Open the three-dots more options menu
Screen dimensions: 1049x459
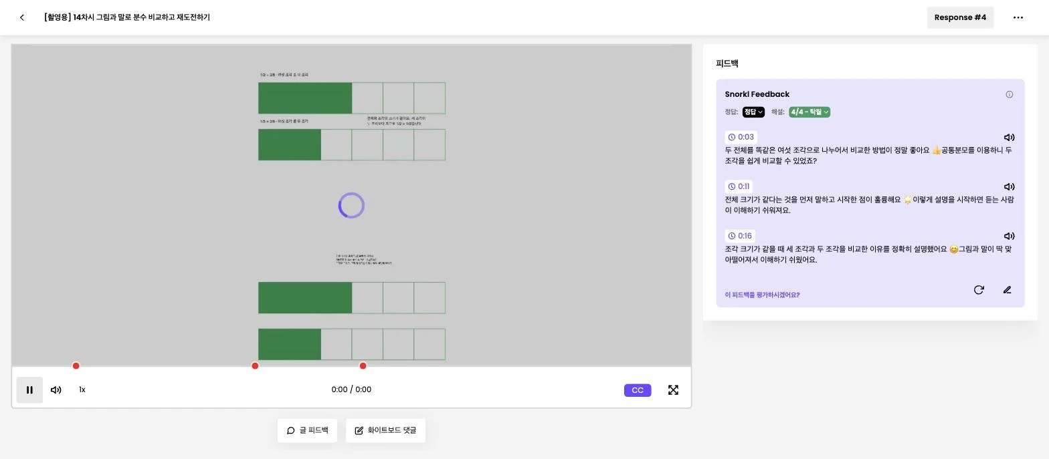(x=1018, y=17)
